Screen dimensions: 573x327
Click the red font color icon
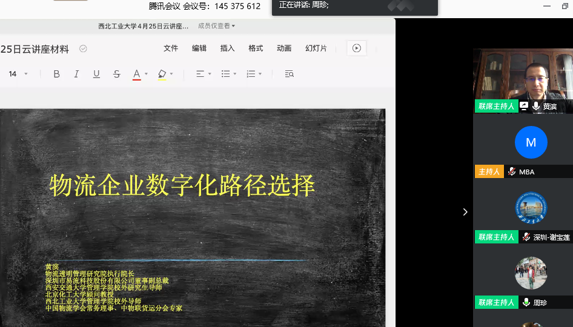(x=136, y=74)
